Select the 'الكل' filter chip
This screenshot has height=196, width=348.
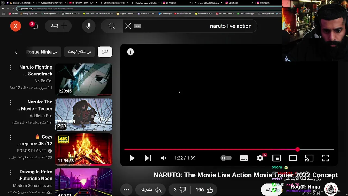point(105,52)
